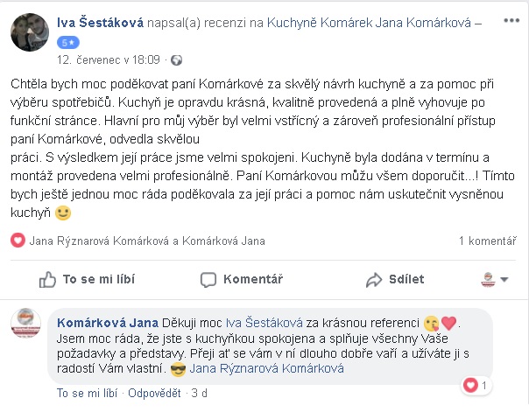Screen dimensions: 529x412
Task: Click the heart reaction icon under the post
Action: (x=18, y=241)
